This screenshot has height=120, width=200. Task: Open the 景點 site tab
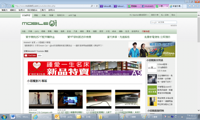36,15
